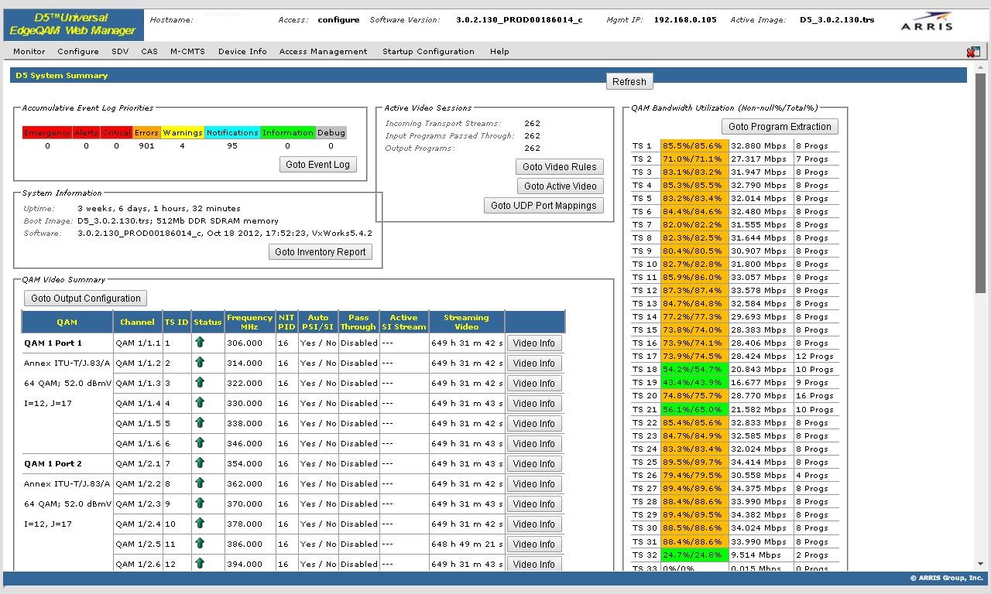
Task: Click the green status arrow for QAM 1/1.3
Action: [x=200, y=382]
